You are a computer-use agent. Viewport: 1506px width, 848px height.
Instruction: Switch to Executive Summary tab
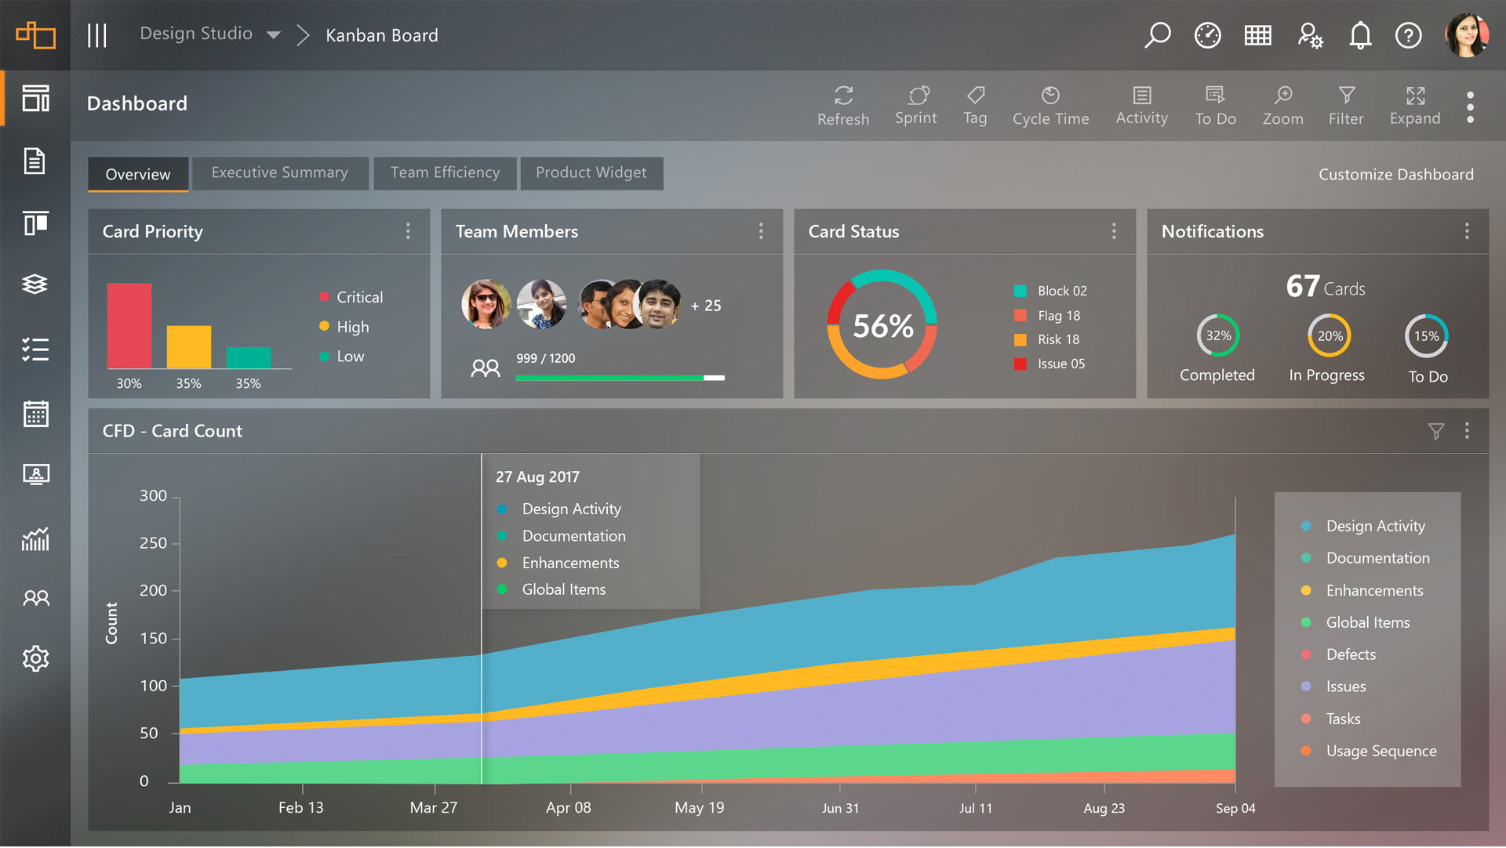pos(279,173)
